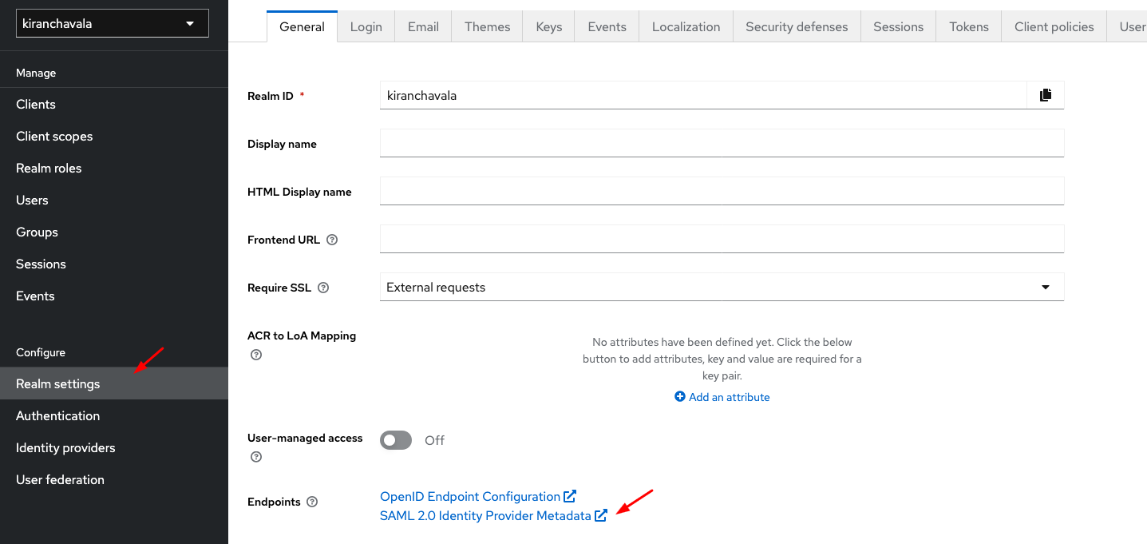The image size is (1147, 544).
Task: Click the Display name input field
Action: (722, 144)
